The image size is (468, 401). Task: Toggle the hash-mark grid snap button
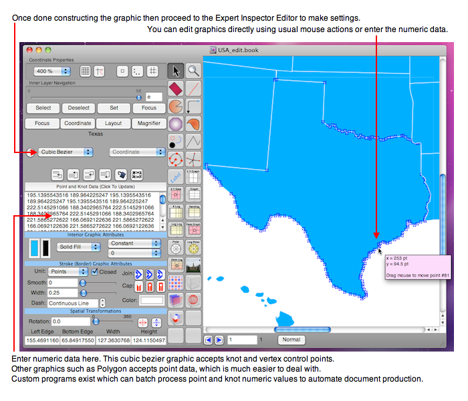152,70
